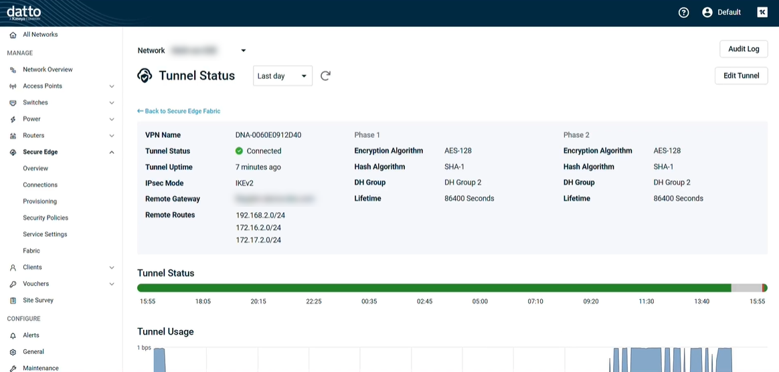Click the help question mark icon
The image size is (779, 372).
pos(683,12)
